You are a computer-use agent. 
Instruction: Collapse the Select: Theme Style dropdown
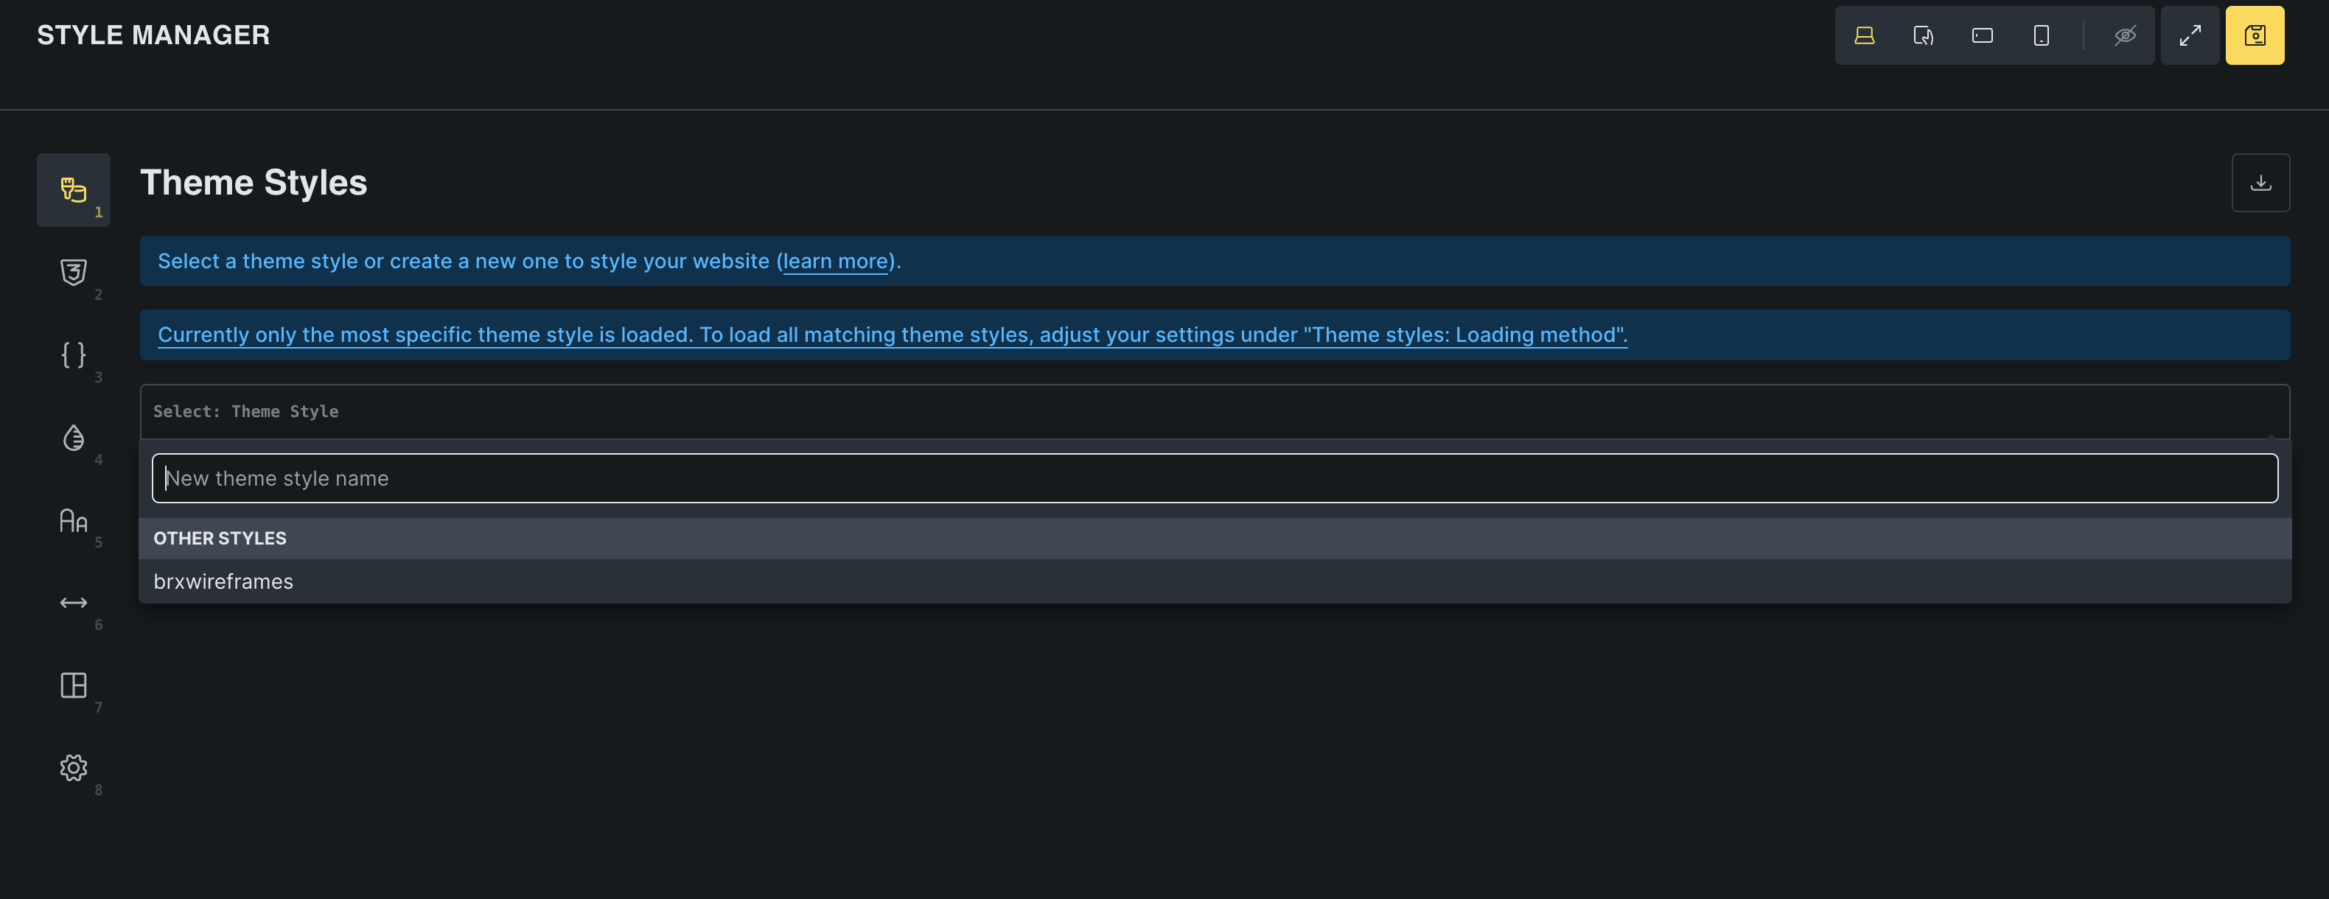1213,411
